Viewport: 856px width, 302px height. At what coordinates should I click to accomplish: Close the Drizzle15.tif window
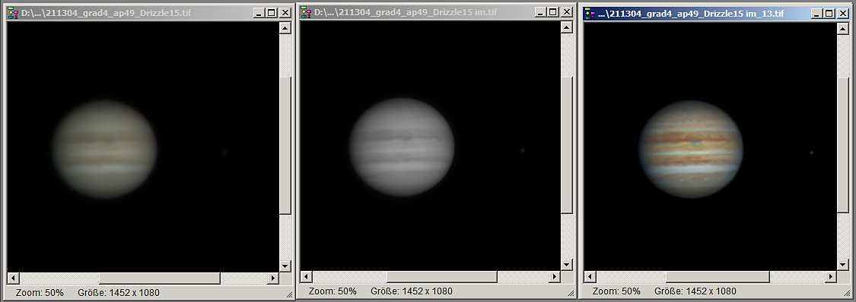285,12
